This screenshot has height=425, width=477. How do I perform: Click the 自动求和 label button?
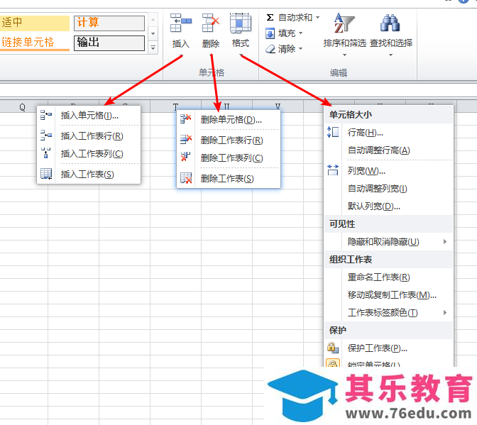(295, 17)
